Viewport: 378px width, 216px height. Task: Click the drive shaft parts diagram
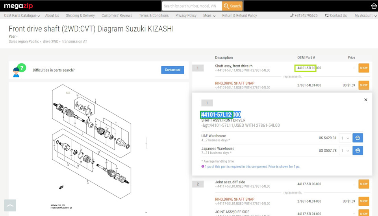[x=92, y=142]
